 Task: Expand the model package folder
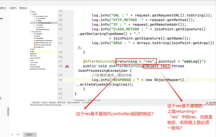tap(35, 25)
